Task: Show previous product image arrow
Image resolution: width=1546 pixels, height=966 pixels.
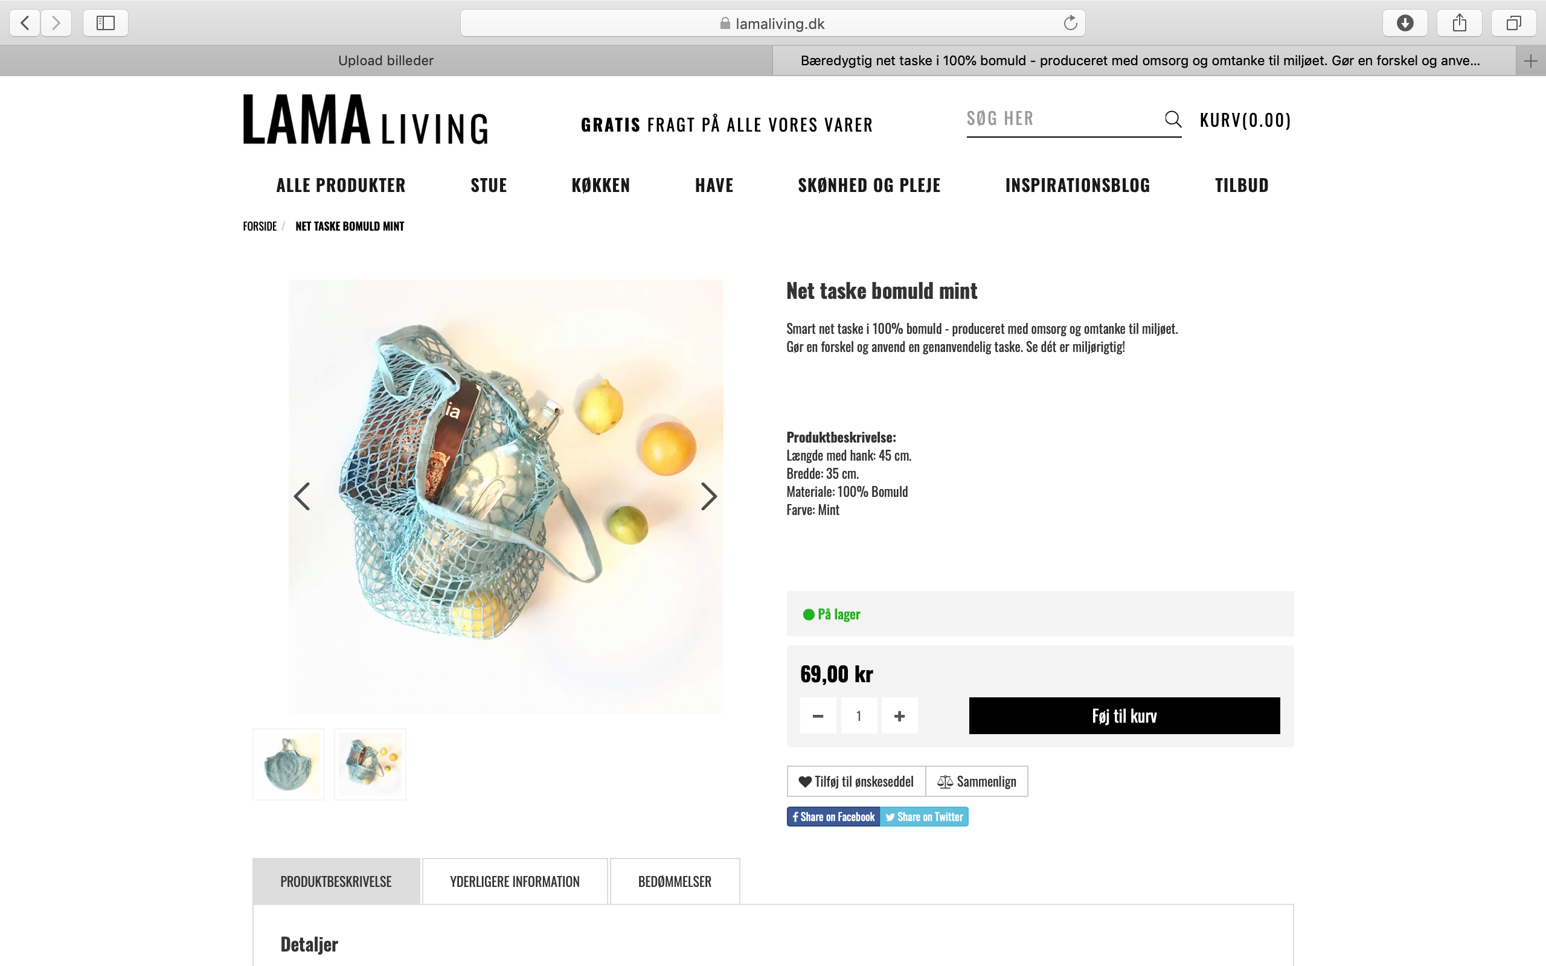Action: click(302, 496)
